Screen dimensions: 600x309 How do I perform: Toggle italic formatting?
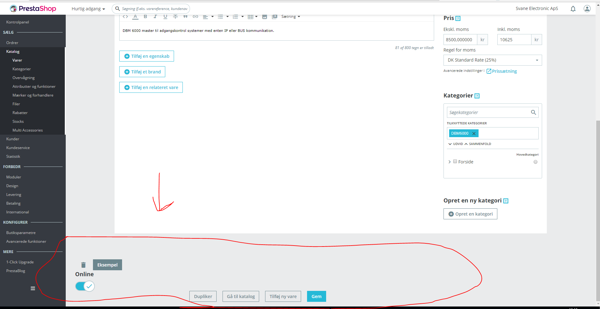[x=155, y=17]
